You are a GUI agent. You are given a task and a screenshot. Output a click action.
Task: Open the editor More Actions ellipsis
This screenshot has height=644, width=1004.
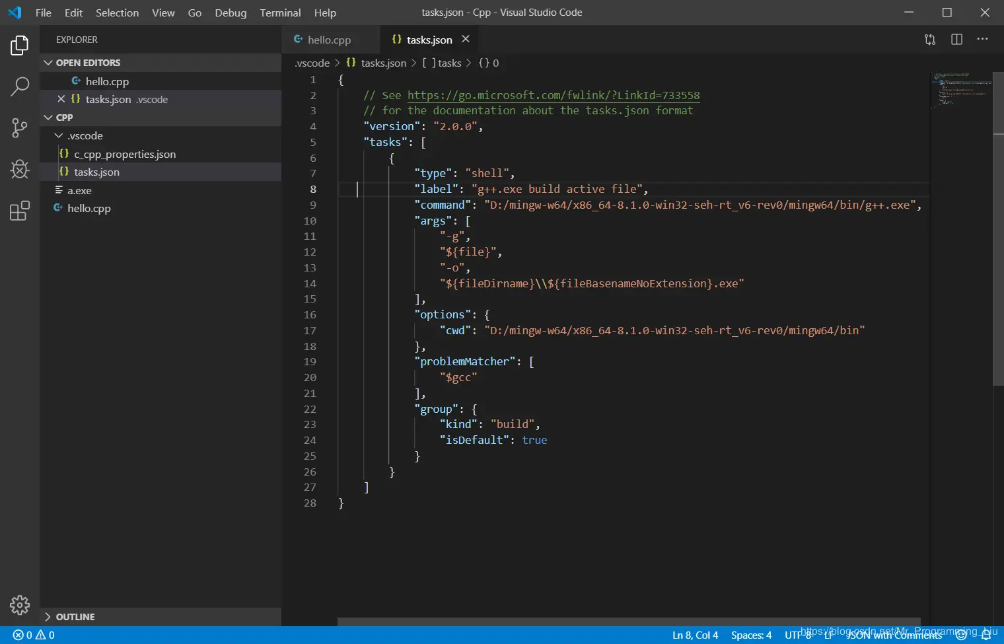(982, 40)
